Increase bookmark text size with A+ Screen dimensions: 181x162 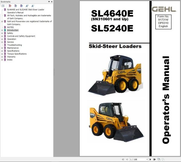[27, 6]
